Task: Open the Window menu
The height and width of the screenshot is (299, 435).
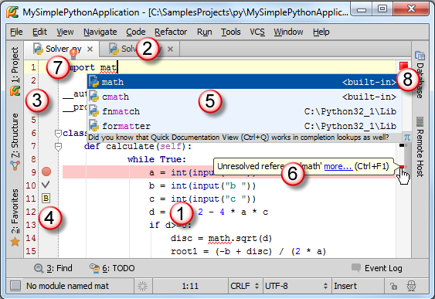Action: tap(288, 32)
